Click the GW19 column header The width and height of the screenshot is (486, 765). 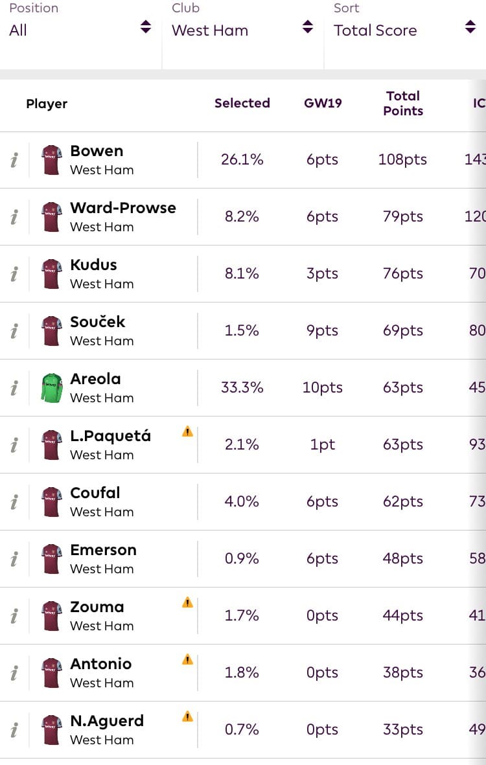pyautogui.click(x=322, y=103)
